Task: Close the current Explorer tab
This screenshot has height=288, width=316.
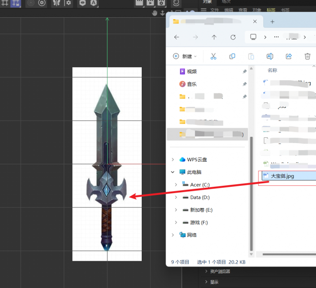Action: tap(255, 22)
